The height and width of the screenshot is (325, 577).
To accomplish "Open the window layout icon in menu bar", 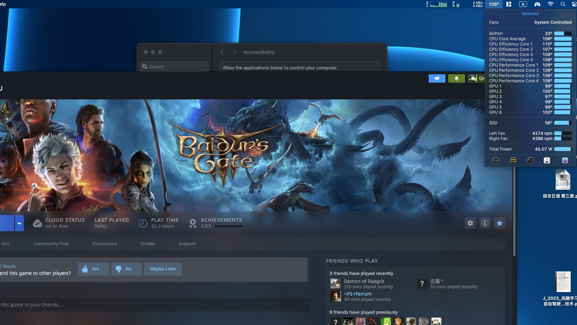I will click(509, 4).
